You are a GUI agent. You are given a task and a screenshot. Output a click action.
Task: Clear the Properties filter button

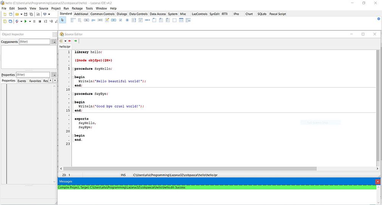click(54, 75)
